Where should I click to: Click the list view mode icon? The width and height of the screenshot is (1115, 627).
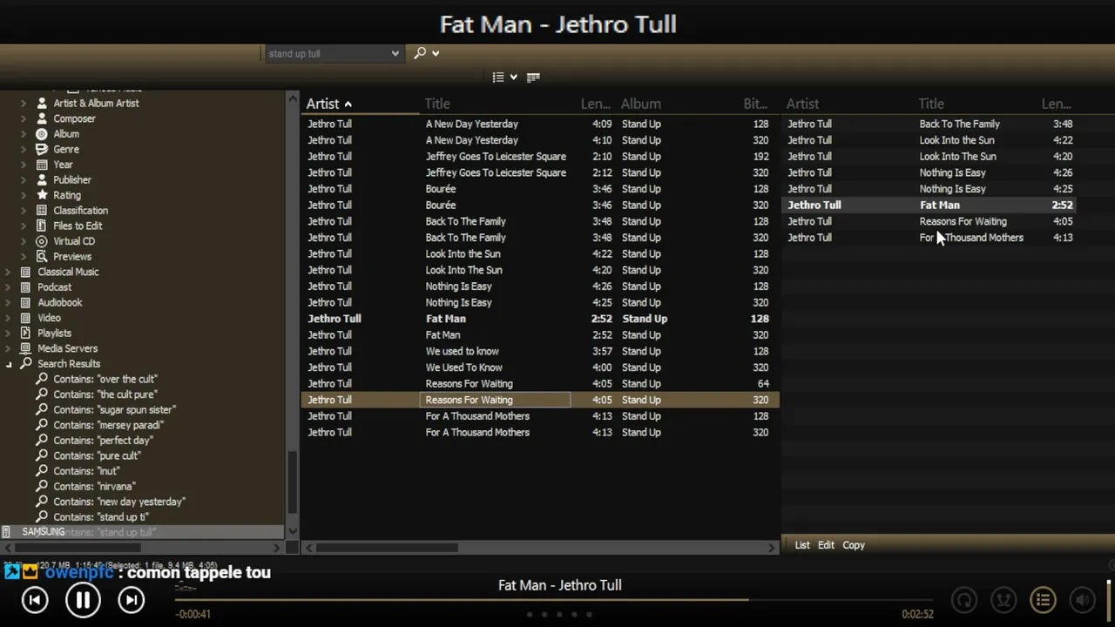[498, 77]
